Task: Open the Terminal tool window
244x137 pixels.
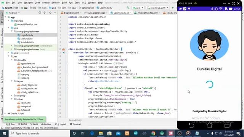Action: (75, 124)
